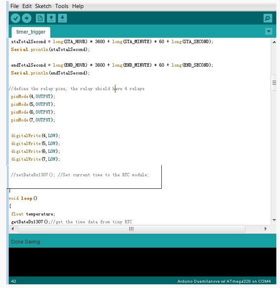
Task: Click the Verify checkmark button
Action: tap(16, 18)
